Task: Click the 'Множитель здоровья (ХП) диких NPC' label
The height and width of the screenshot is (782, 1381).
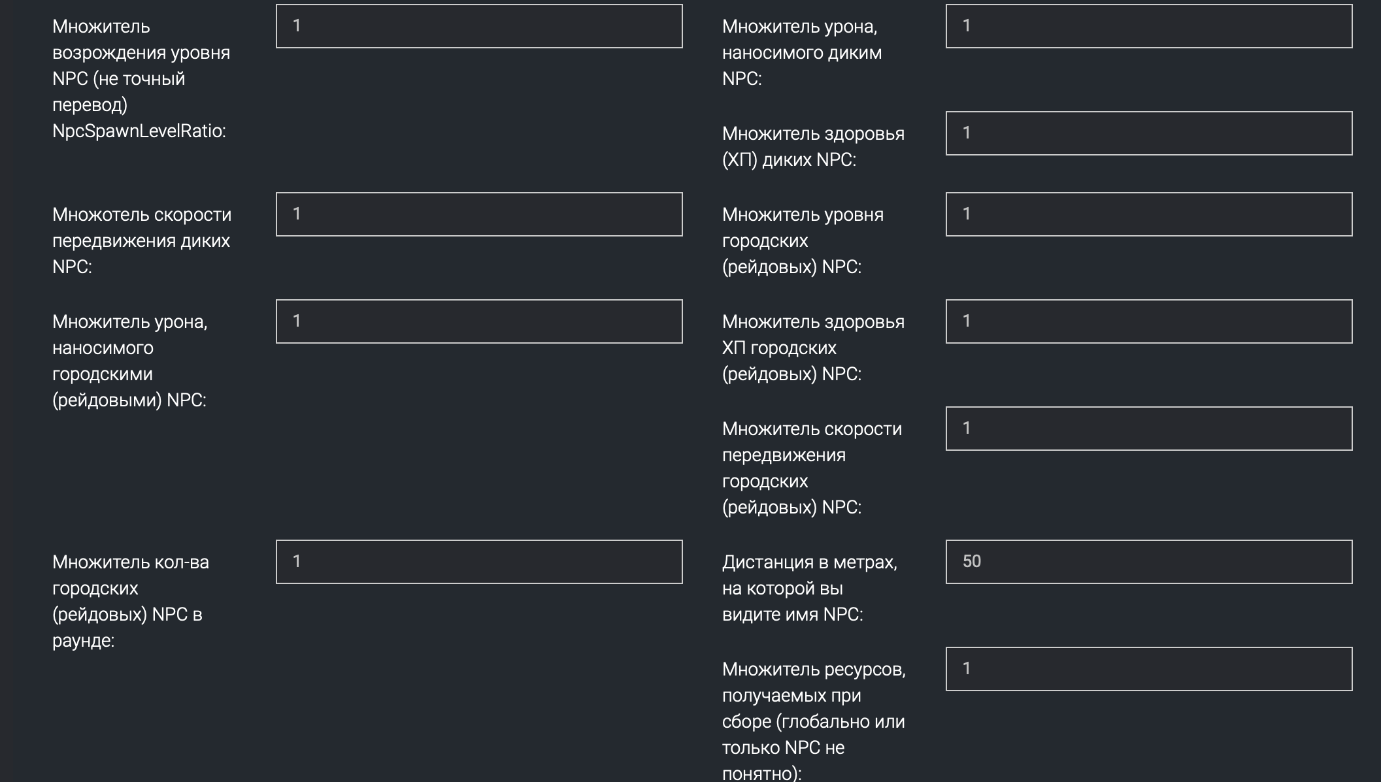Action: coord(812,146)
